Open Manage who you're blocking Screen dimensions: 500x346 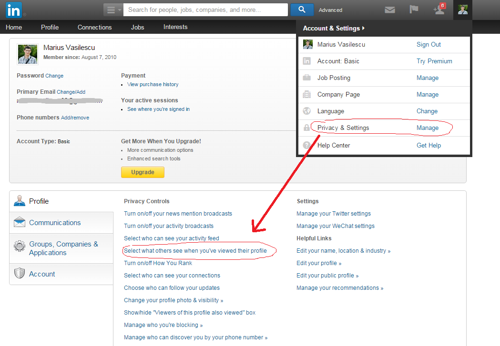[x=163, y=326]
